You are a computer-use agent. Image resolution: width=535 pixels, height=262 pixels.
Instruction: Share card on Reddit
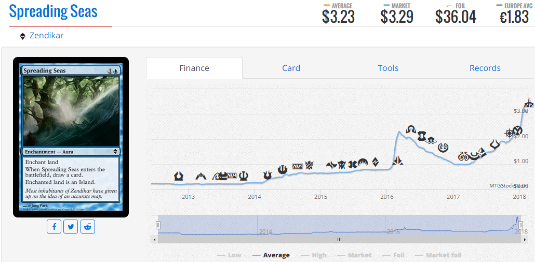[88, 227]
